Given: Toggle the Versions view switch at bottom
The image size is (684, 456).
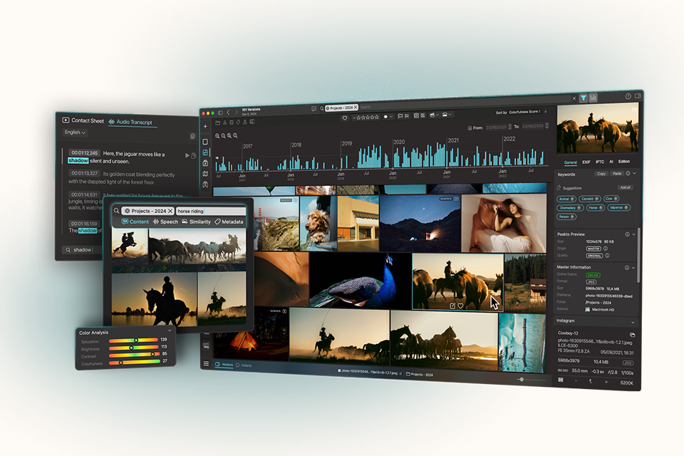Looking at the screenshot, I should click(x=218, y=365).
